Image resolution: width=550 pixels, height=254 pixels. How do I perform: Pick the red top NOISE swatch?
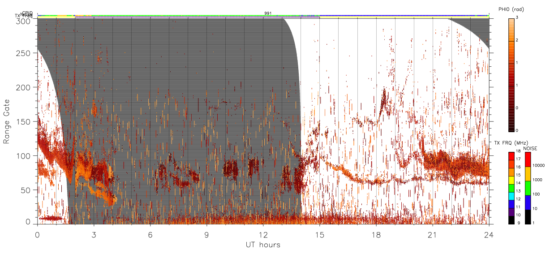(528, 159)
